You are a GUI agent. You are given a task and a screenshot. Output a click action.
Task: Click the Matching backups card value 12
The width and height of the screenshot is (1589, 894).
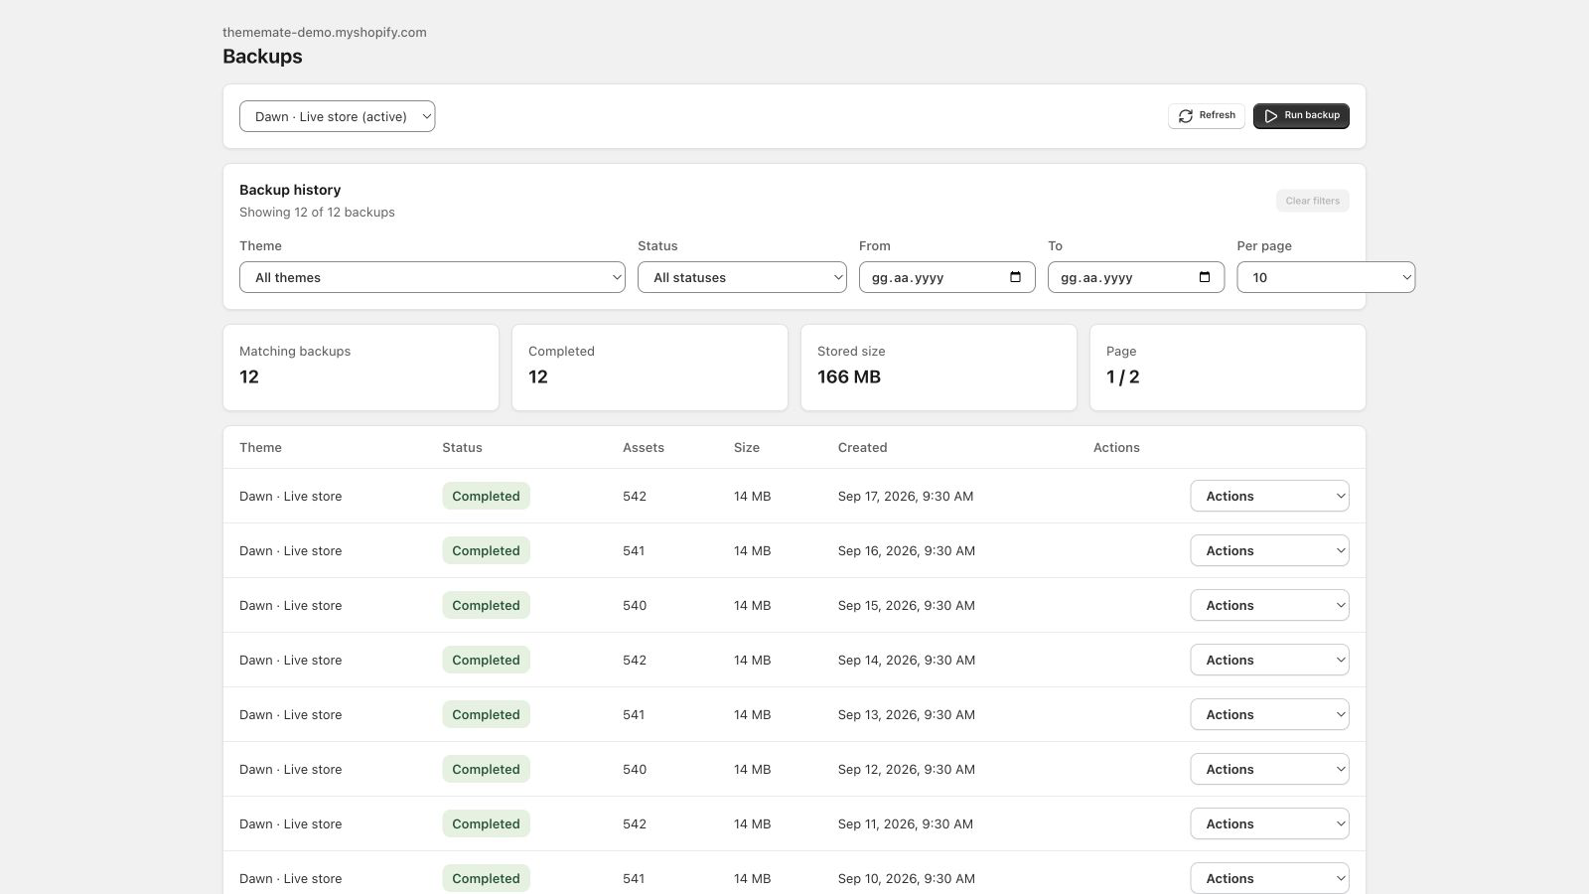tap(249, 376)
